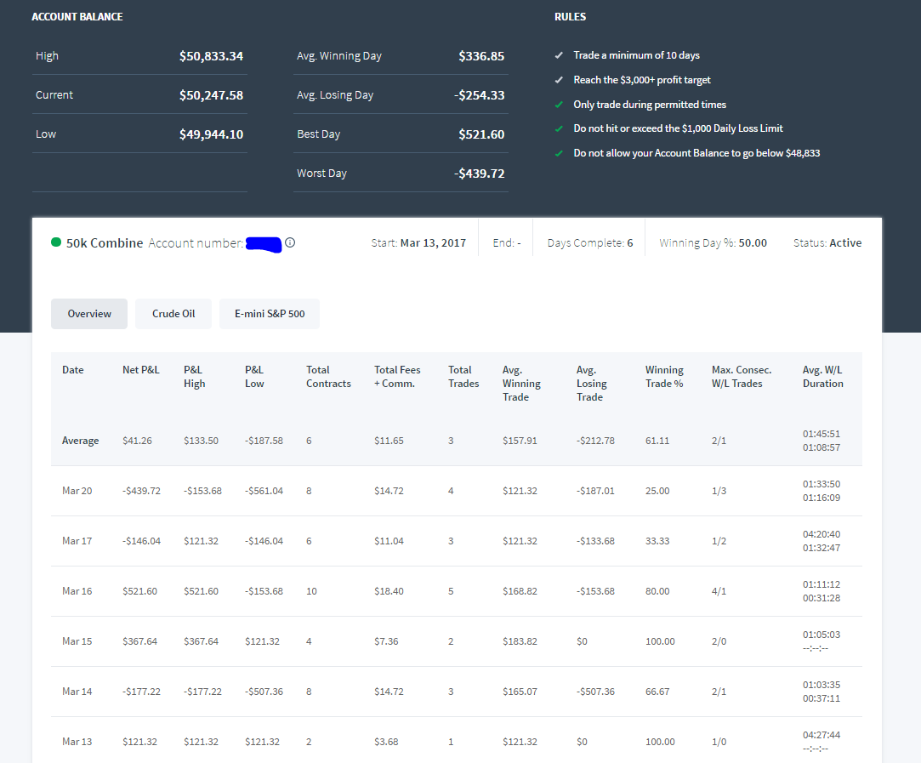Switch to the E-mini S&P 500 tab
Screen dimensions: 921x763
[270, 314]
